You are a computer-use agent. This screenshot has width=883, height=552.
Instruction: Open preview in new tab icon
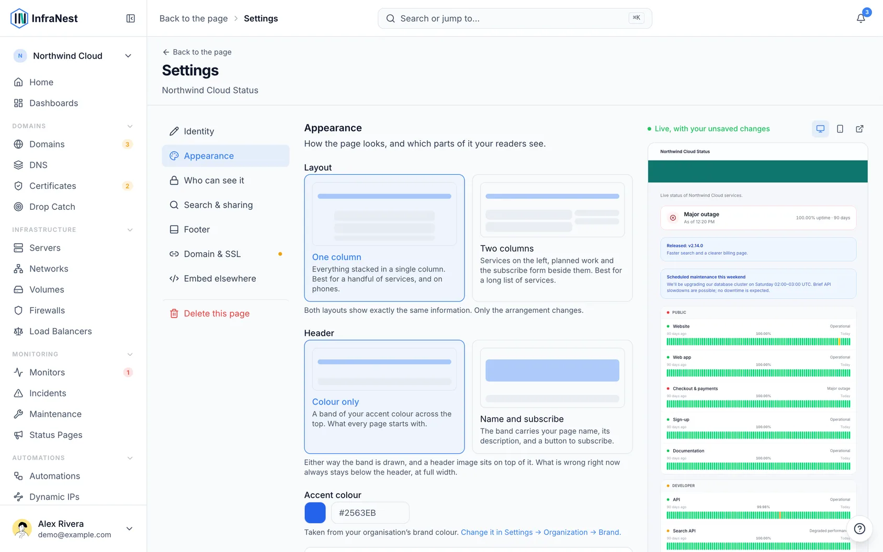click(x=859, y=129)
